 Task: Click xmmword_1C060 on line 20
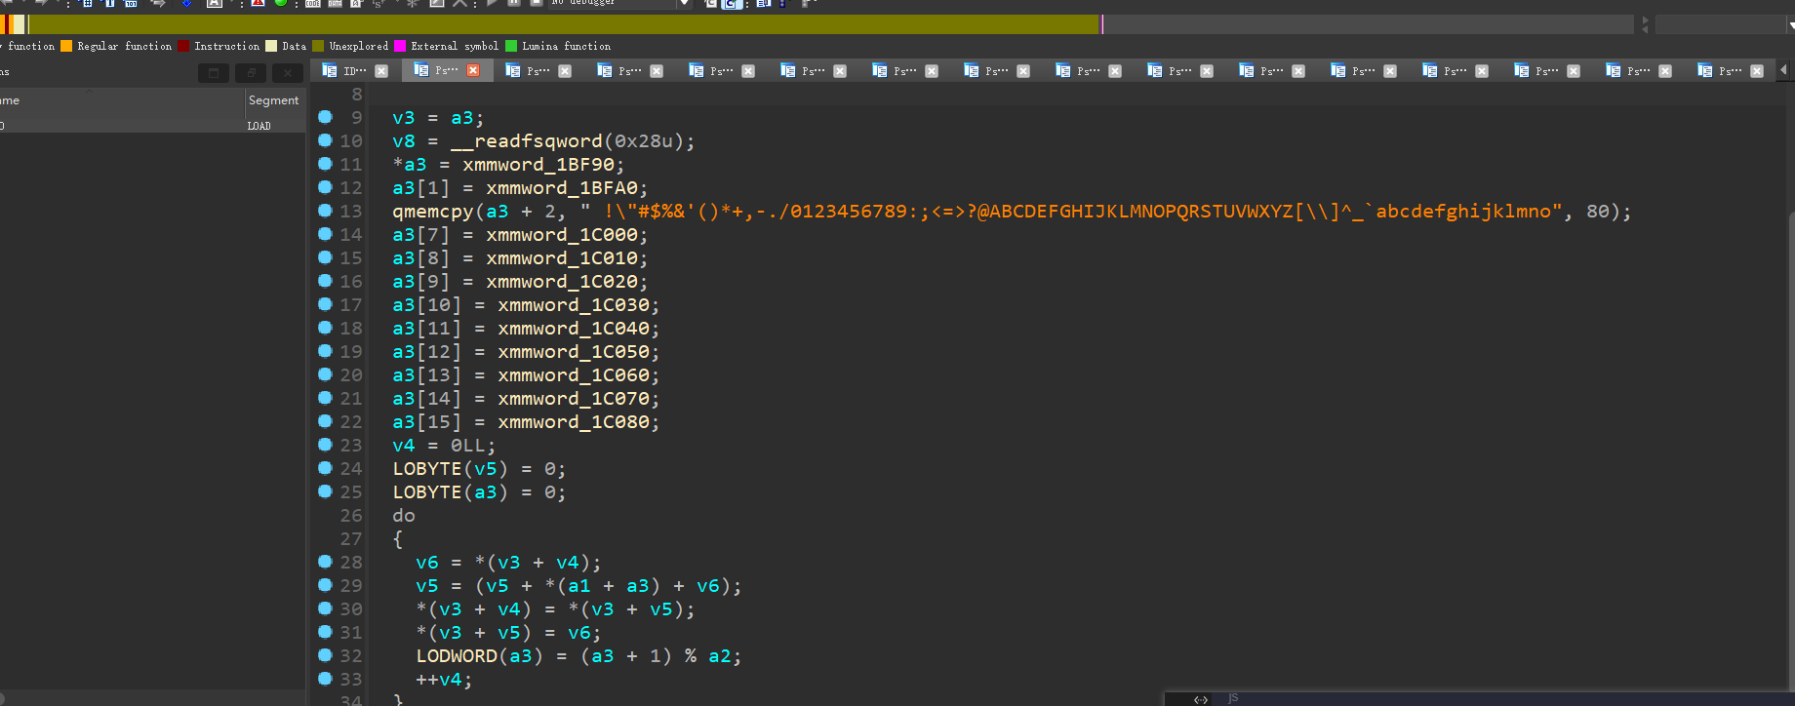[x=574, y=375]
